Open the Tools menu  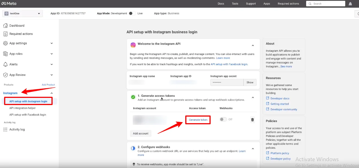point(235,4)
